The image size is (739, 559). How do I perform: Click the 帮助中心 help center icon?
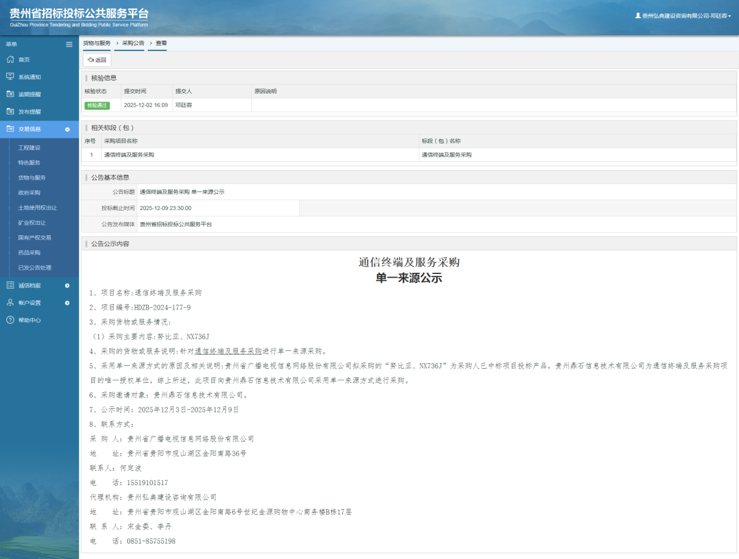pos(10,320)
